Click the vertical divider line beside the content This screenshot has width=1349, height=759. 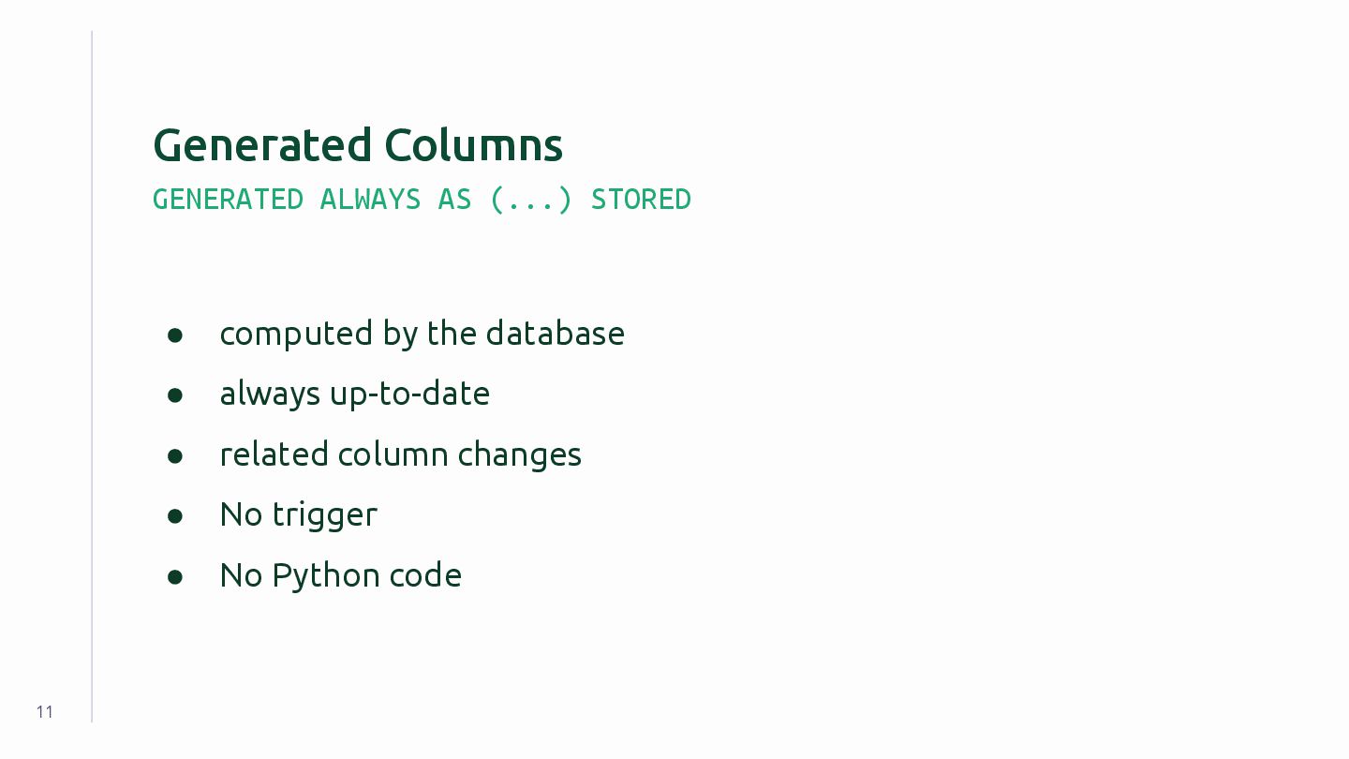92,377
